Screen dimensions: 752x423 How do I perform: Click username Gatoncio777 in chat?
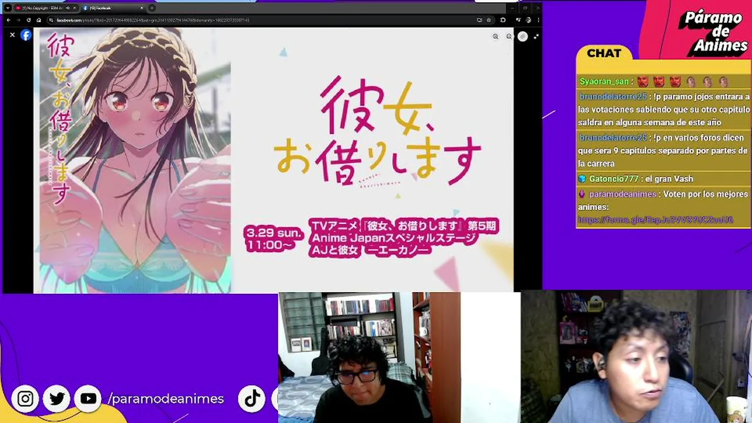613,179
